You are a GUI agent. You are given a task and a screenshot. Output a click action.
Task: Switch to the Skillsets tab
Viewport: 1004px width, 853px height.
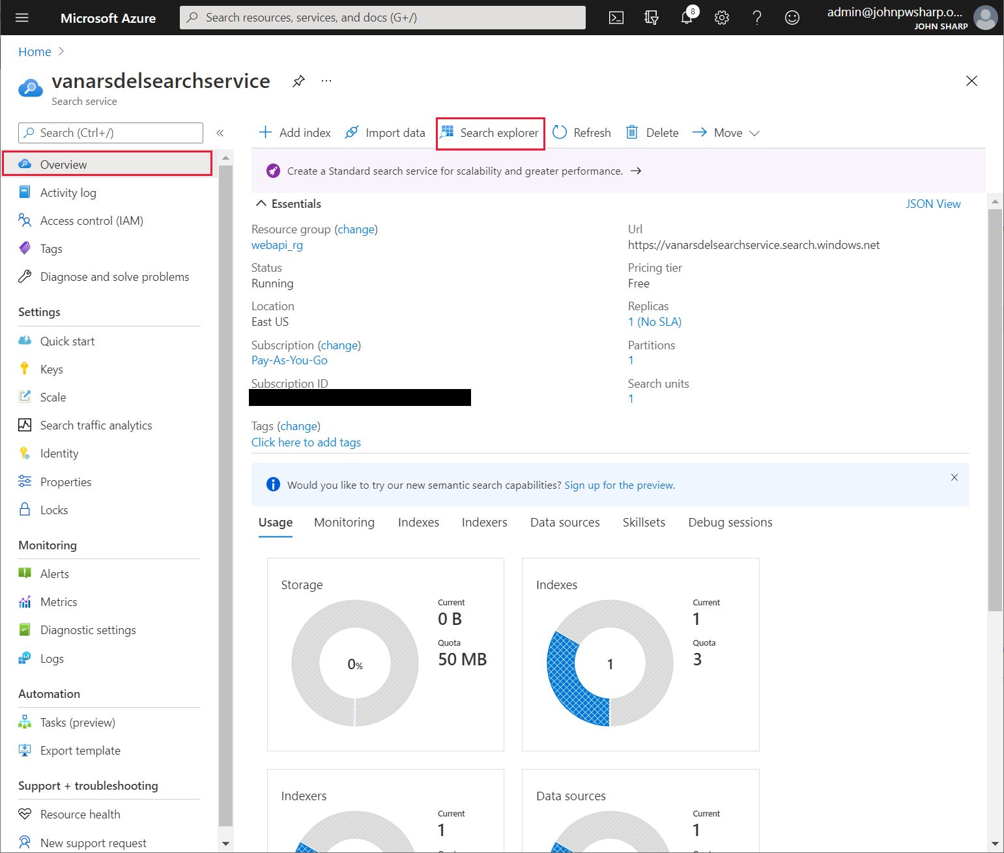[644, 523]
